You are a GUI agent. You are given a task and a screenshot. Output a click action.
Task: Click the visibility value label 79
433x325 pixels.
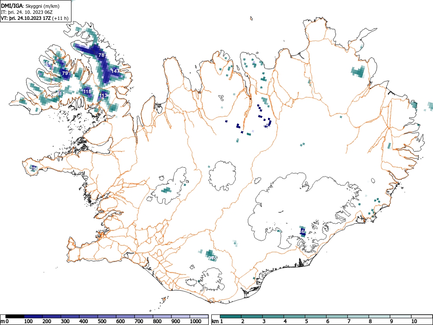(65, 73)
